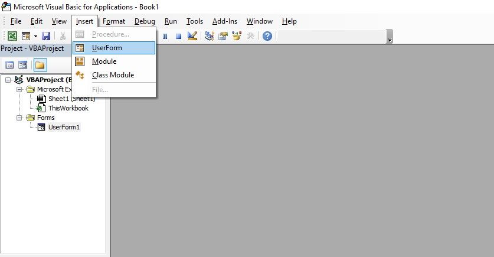Open the Window menu
494x257 pixels.
[x=260, y=21]
